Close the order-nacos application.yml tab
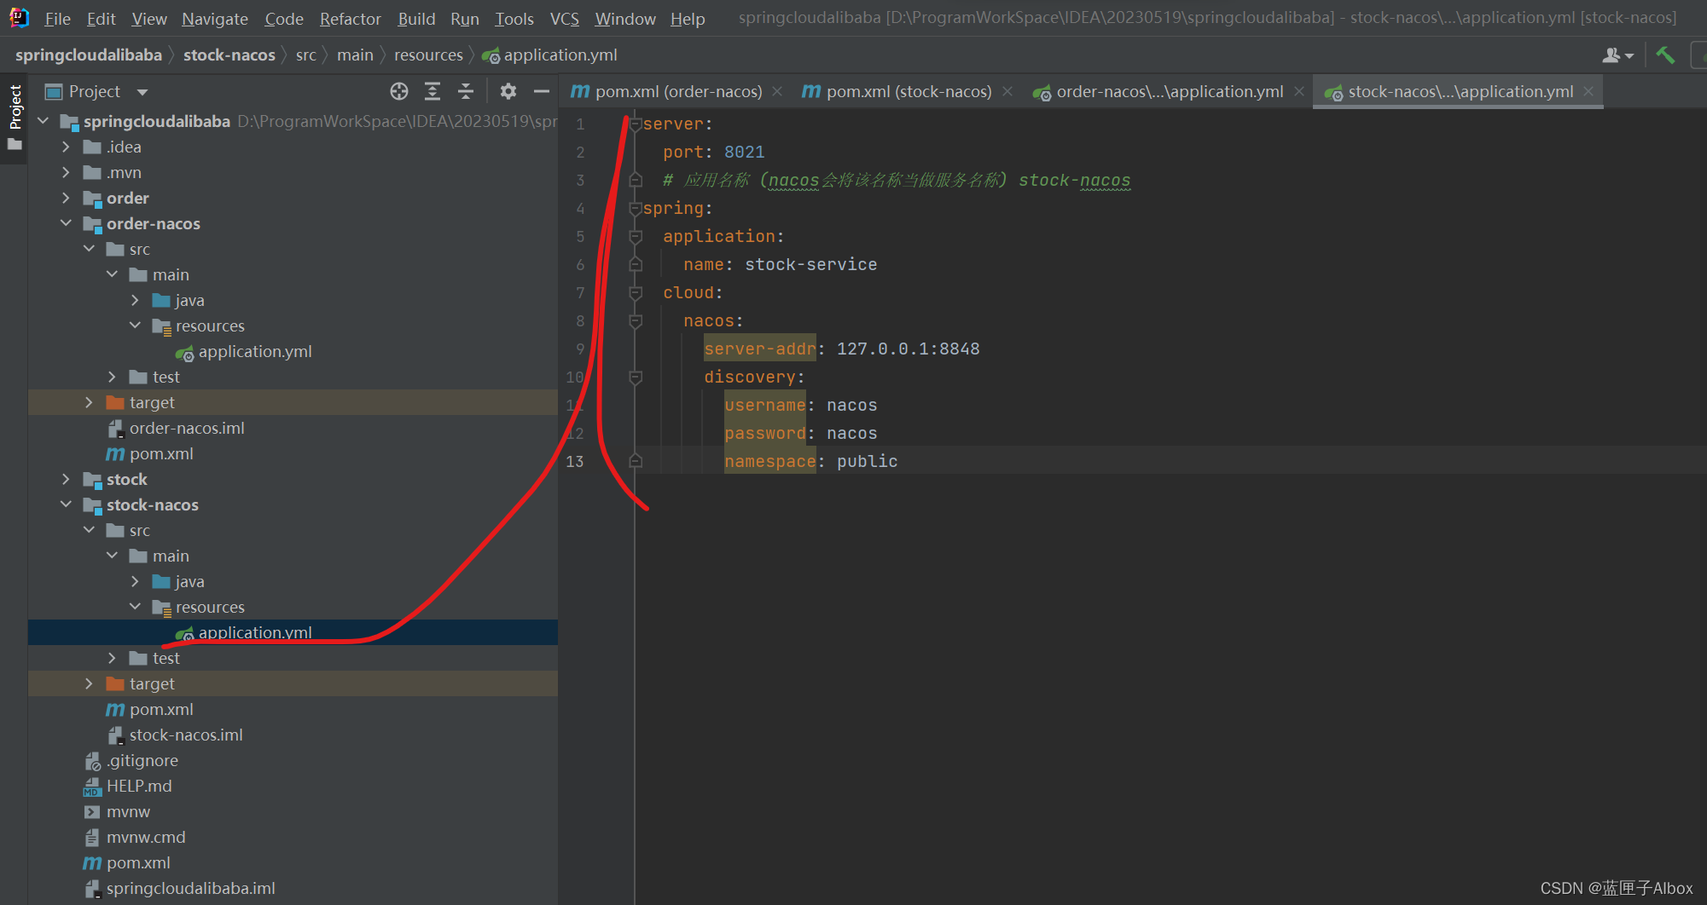The image size is (1707, 905). tap(1298, 91)
